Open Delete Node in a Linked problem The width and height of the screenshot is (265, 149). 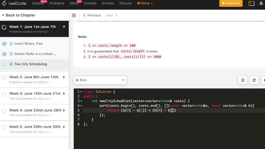tap(35, 54)
